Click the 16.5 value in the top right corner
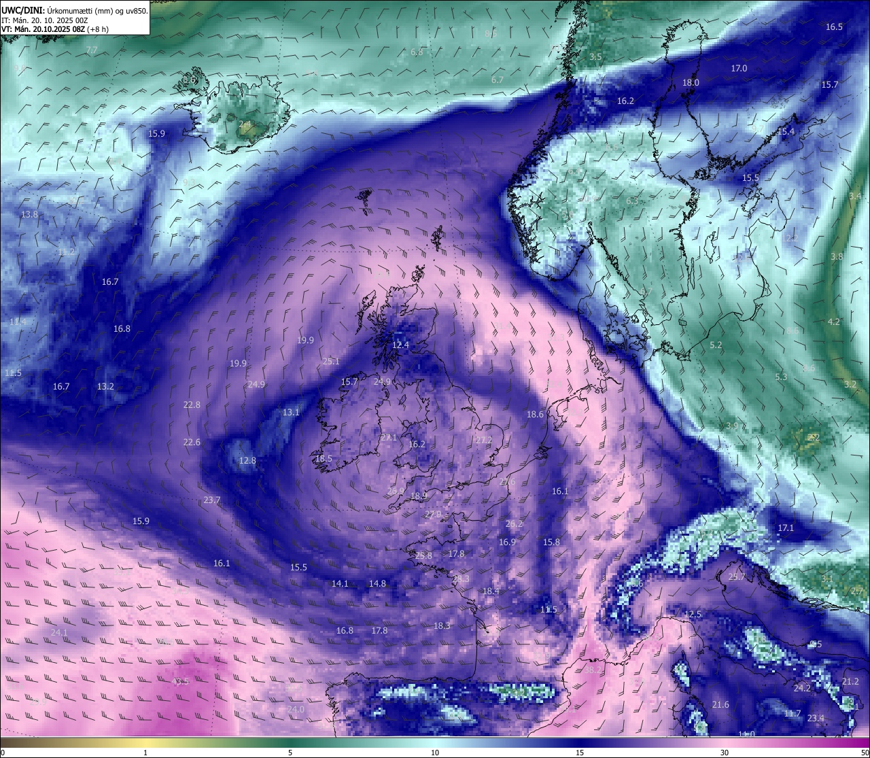This screenshot has width=870, height=758. [834, 27]
